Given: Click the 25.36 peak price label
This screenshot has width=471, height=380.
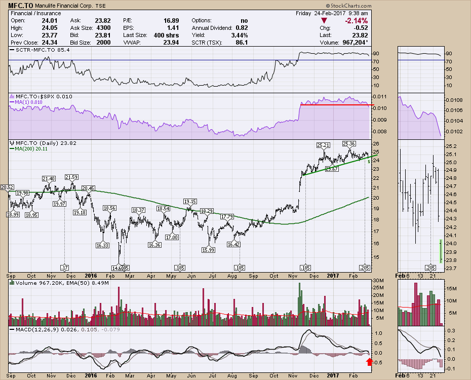Looking at the screenshot, I should click(349, 143).
